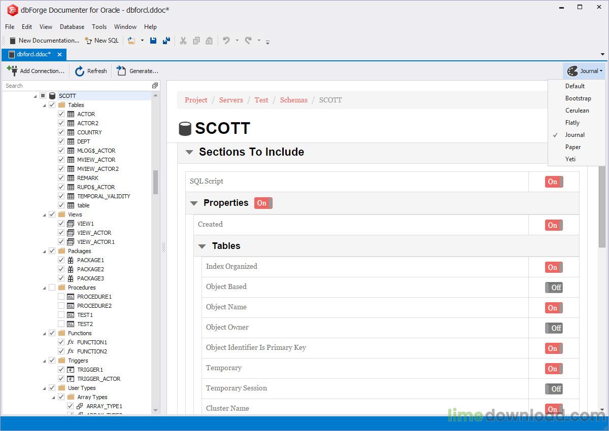Collapse the Tables section header
The image size is (609, 431).
pos(202,246)
